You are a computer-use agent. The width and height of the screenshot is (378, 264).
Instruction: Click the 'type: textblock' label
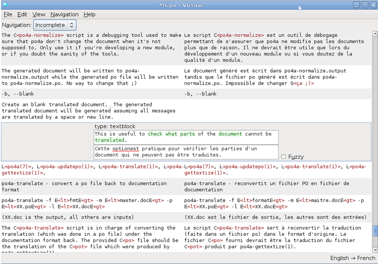pos(115,126)
